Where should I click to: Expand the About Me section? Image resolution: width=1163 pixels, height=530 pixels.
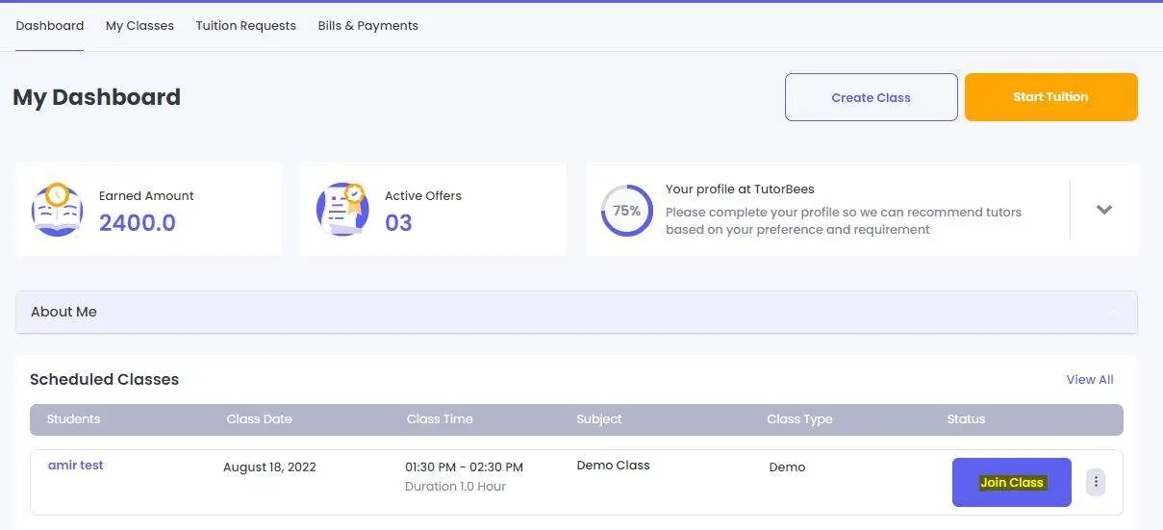(576, 313)
